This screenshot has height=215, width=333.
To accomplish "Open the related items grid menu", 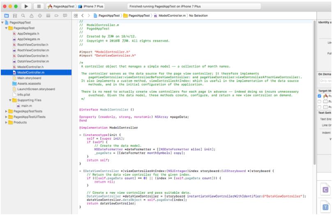I will 76,16.
